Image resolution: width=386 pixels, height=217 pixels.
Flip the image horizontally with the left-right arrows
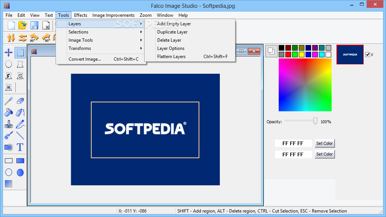click(22, 38)
